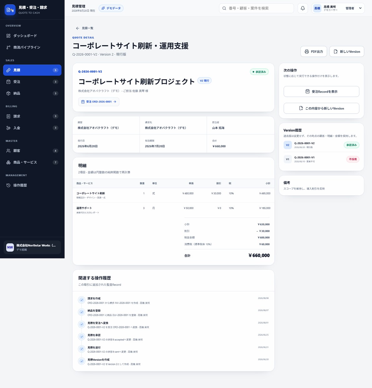Click the back arrow beside 見積一覧

coord(78,28)
